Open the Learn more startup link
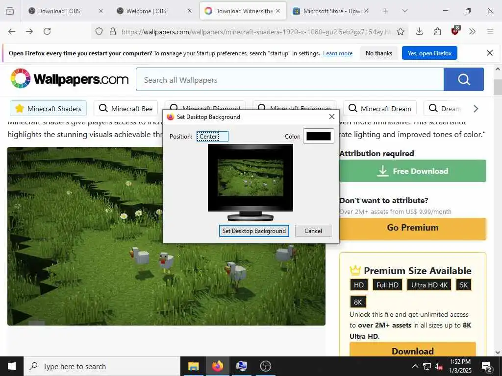 point(337,53)
